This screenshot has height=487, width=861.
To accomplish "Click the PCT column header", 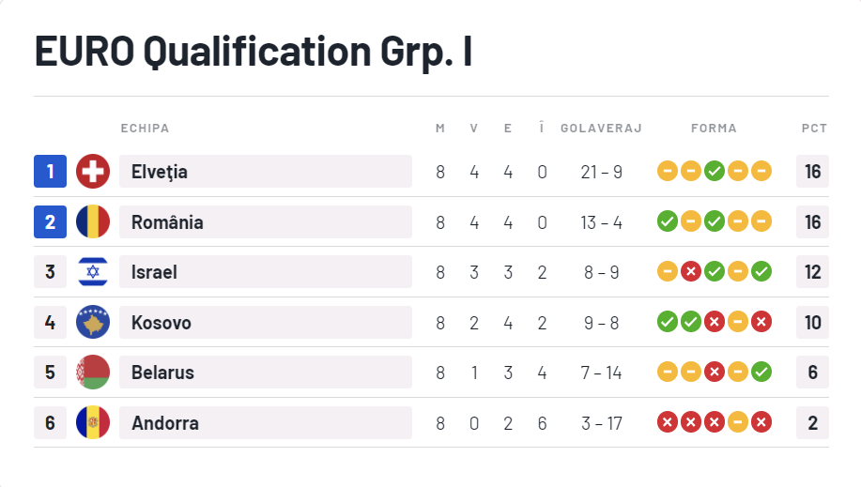I will click(x=813, y=129).
